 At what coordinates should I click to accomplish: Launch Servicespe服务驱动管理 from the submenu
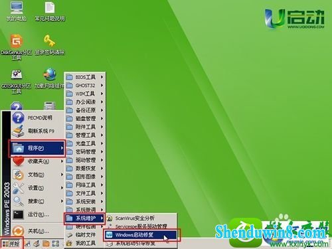141,226
